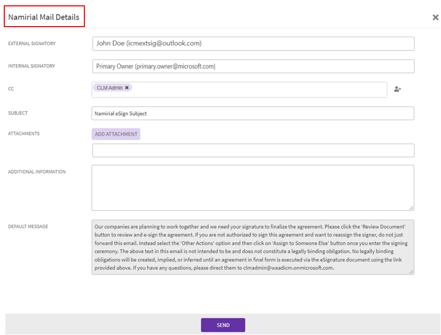Click the External Signatory field with John Doe
441x335 pixels.
coord(253,44)
